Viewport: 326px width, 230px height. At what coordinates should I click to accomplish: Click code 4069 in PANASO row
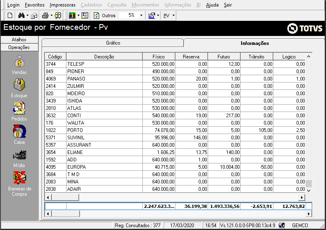click(x=51, y=79)
